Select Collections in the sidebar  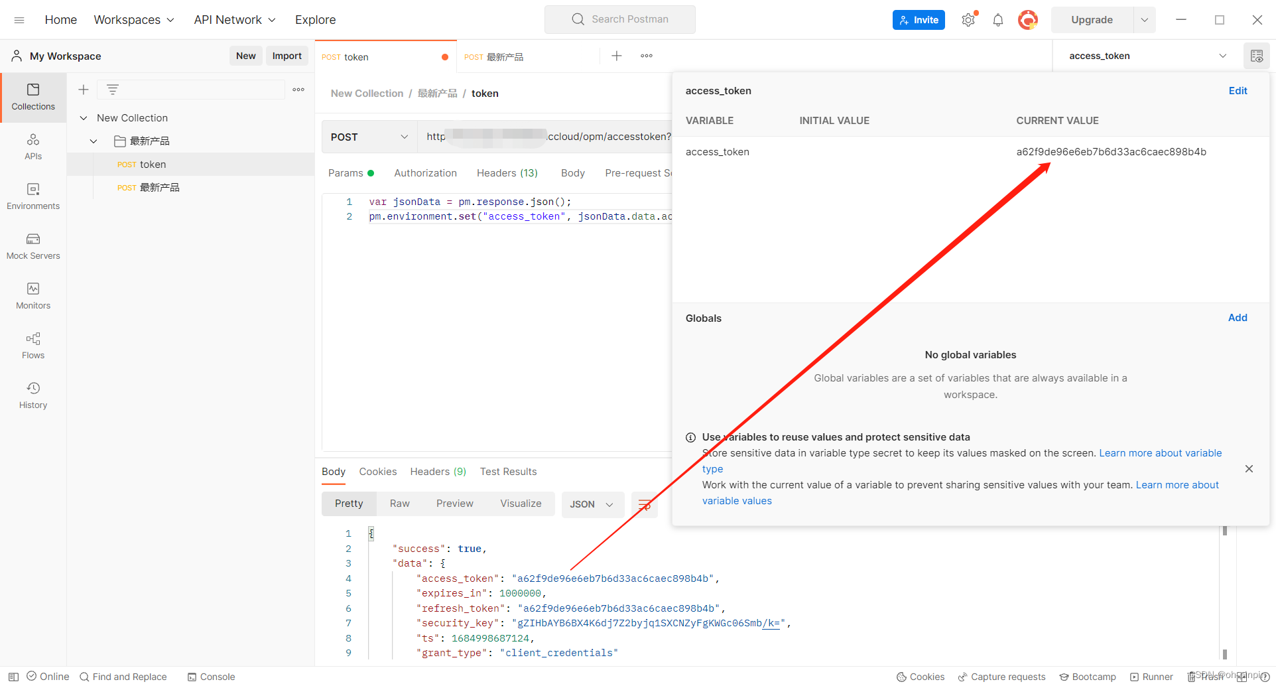(x=33, y=98)
